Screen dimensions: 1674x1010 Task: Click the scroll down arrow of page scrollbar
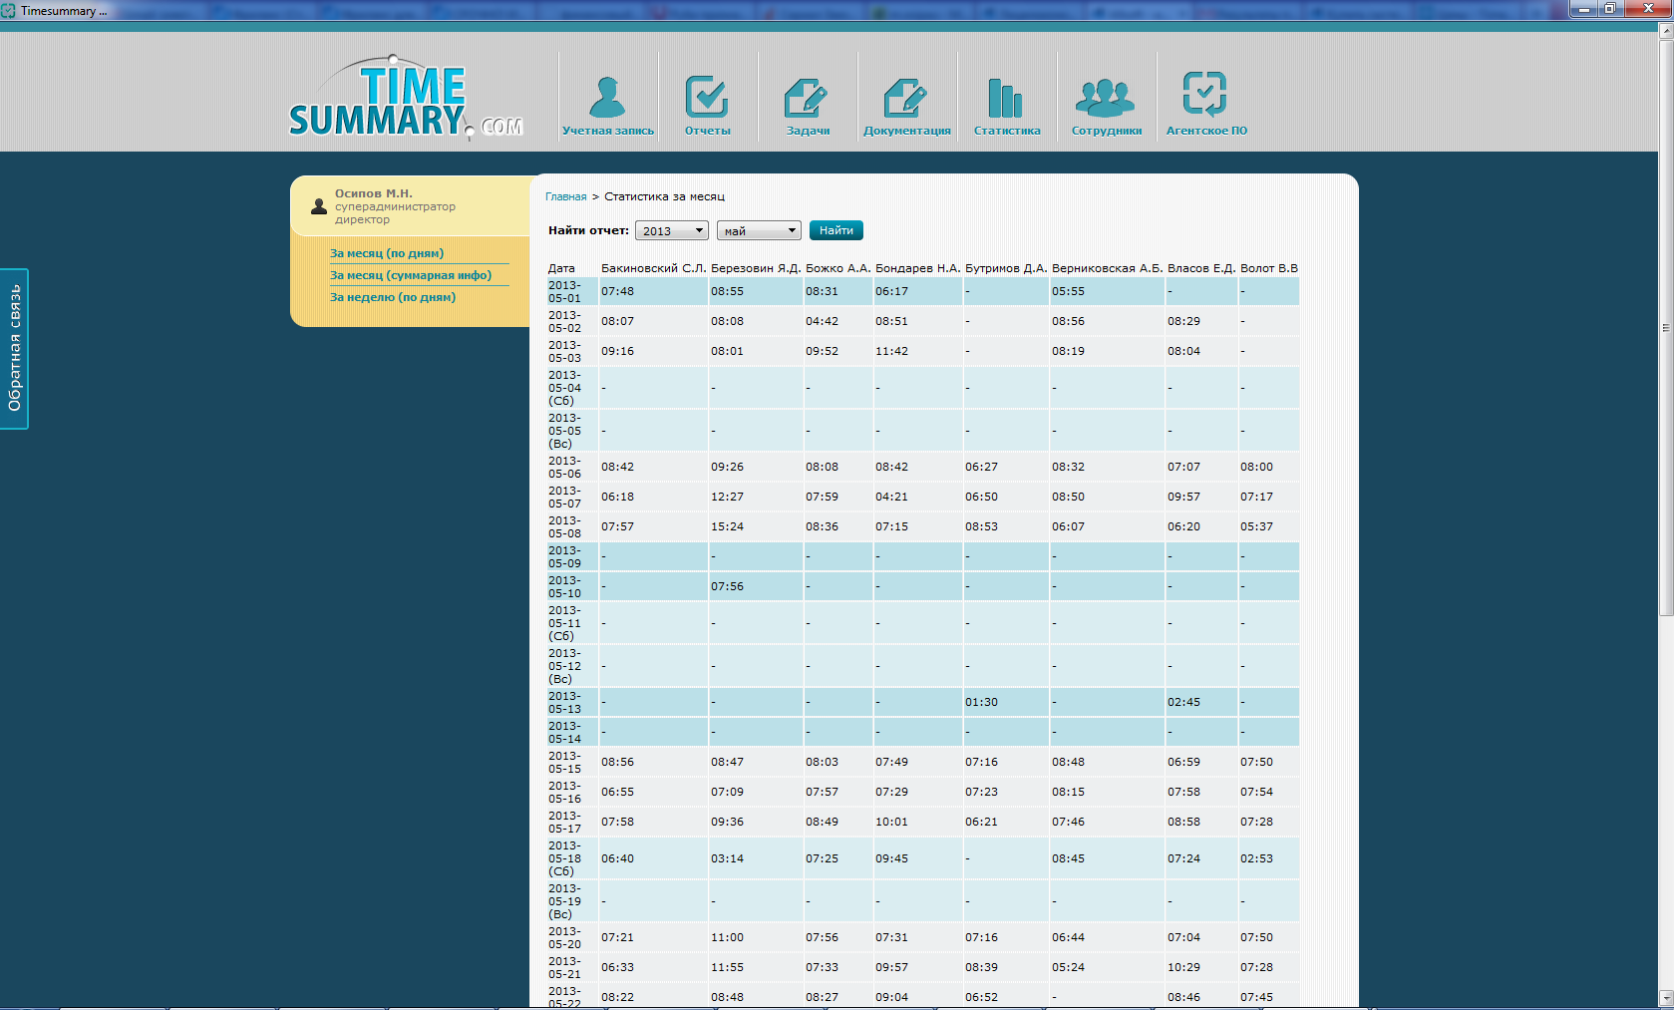click(x=1665, y=998)
